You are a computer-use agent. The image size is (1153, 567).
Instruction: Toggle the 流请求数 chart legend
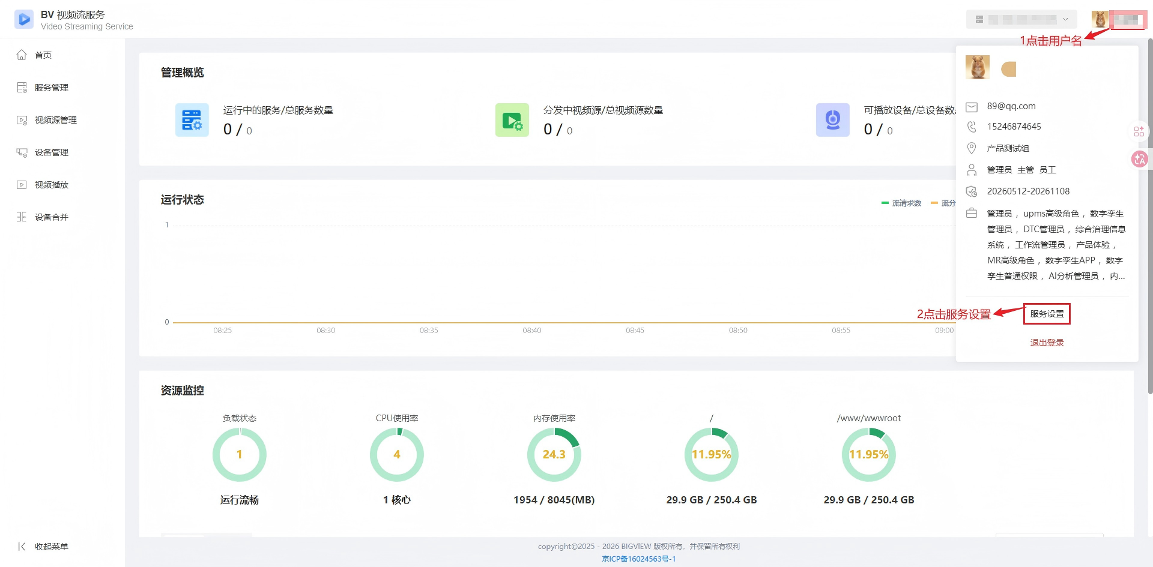pyautogui.click(x=901, y=203)
